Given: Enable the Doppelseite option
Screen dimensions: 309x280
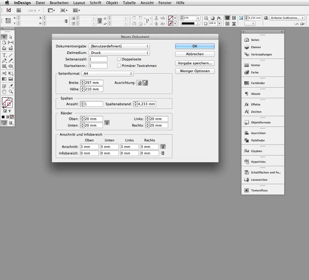Looking at the screenshot, I should (x=119, y=59).
